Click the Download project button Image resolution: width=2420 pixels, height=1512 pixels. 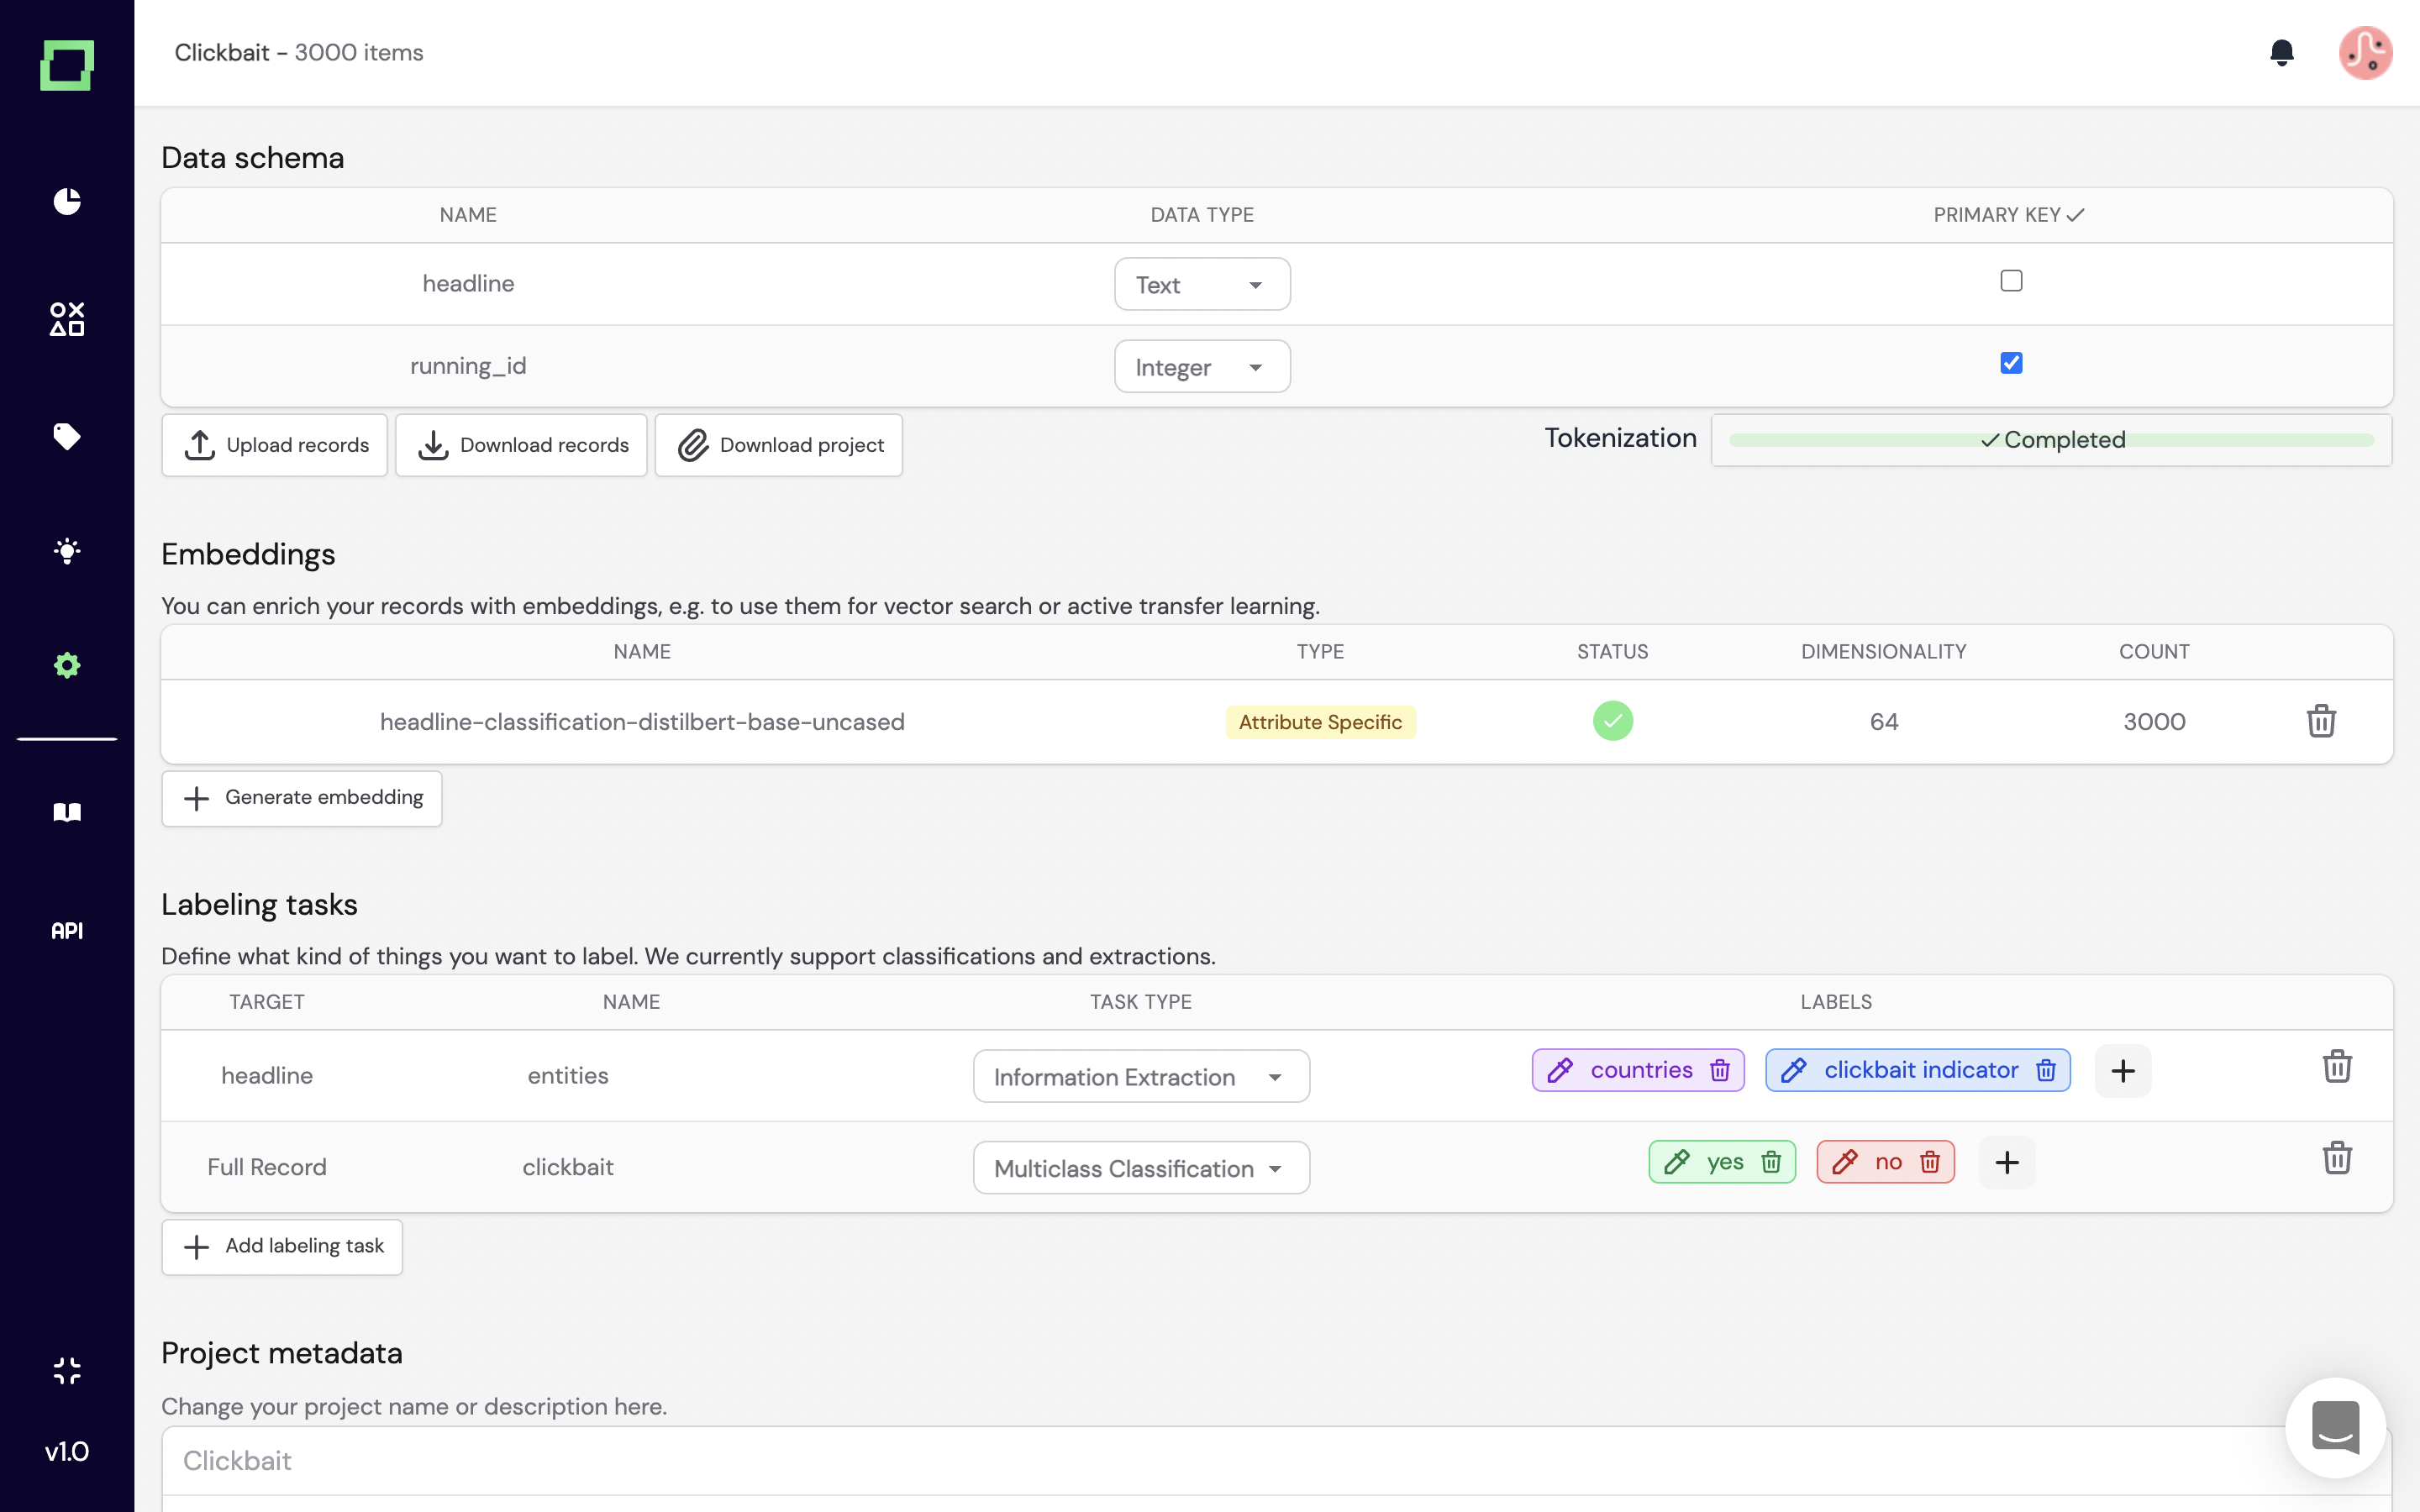[779, 445]
